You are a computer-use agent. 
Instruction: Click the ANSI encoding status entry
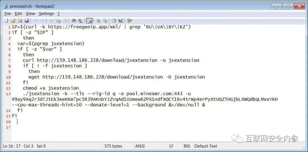(x=140, y=146)
